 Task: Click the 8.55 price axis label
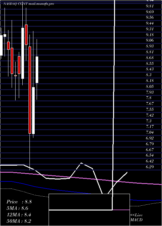[x=150, y=63]
